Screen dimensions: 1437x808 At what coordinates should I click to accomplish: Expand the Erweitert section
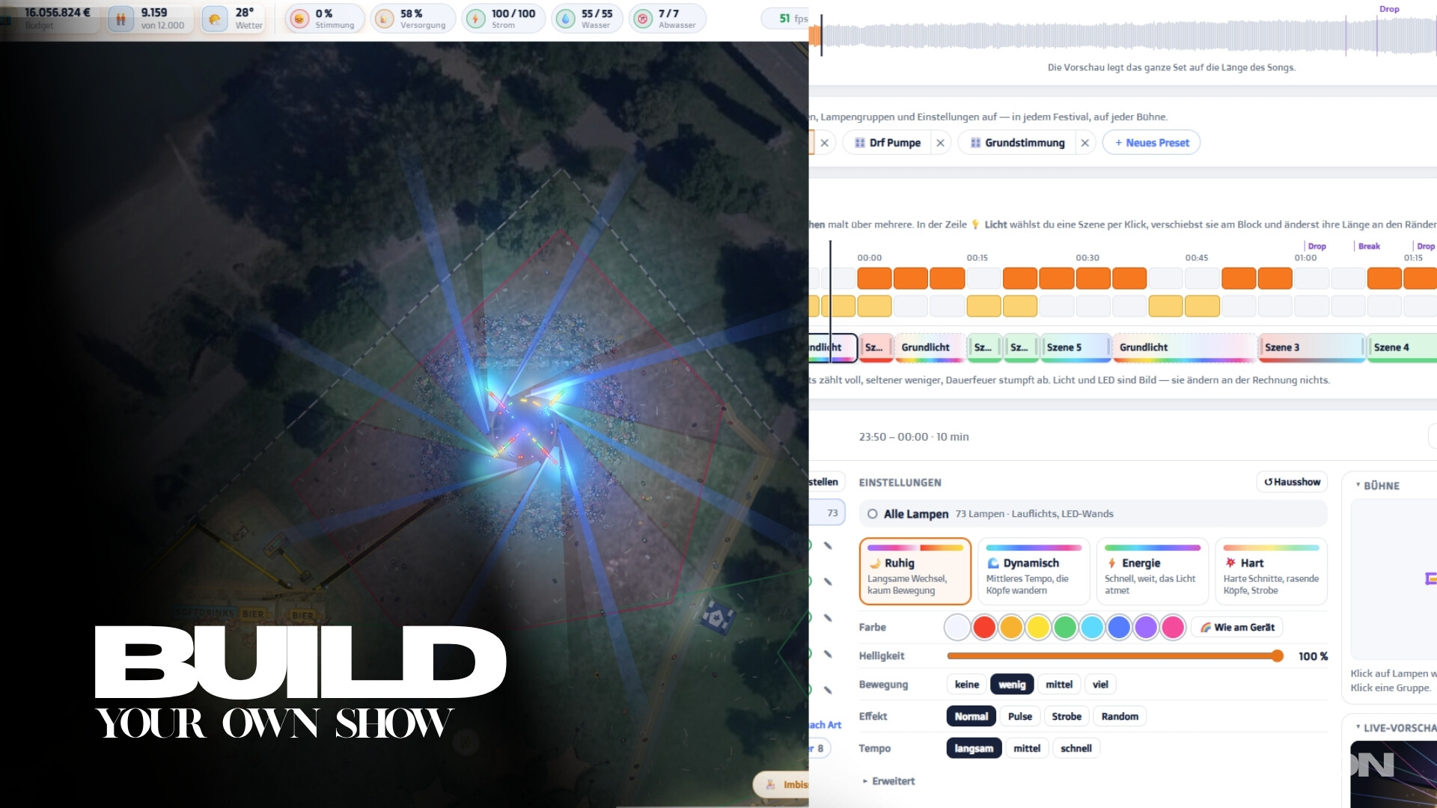[x=888, y=781]
